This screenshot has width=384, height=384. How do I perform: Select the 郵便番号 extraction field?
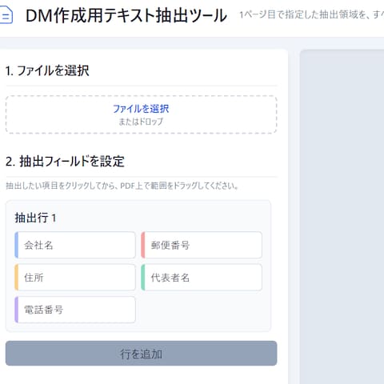[x=202, y=245]
